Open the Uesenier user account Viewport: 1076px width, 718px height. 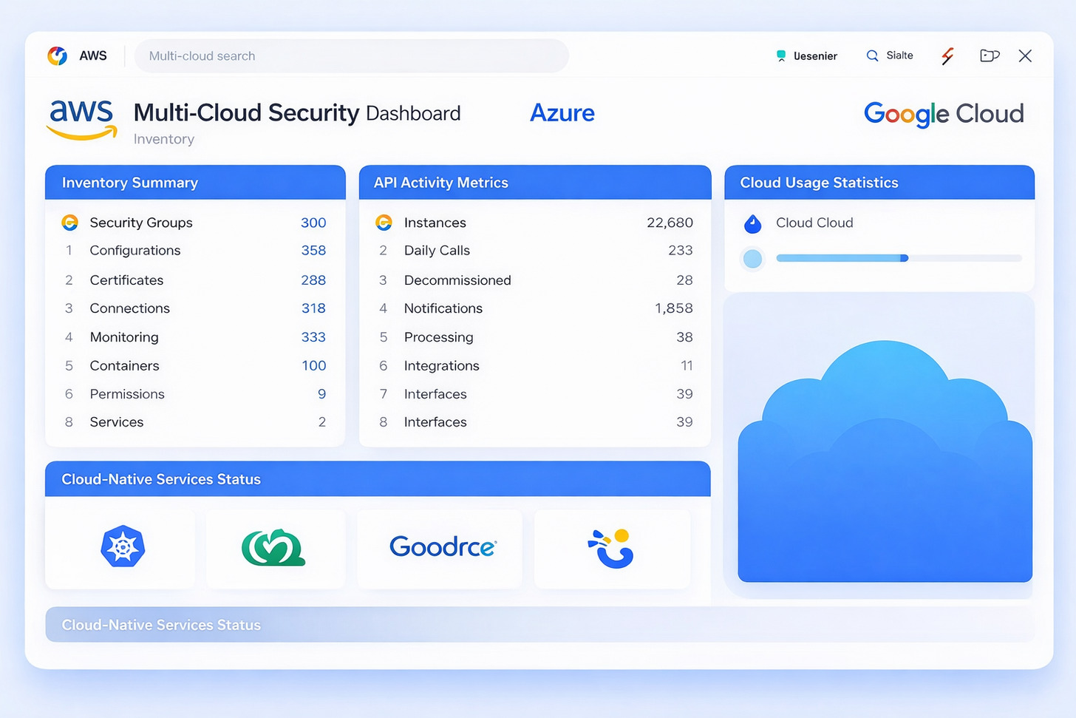[807, 56]
